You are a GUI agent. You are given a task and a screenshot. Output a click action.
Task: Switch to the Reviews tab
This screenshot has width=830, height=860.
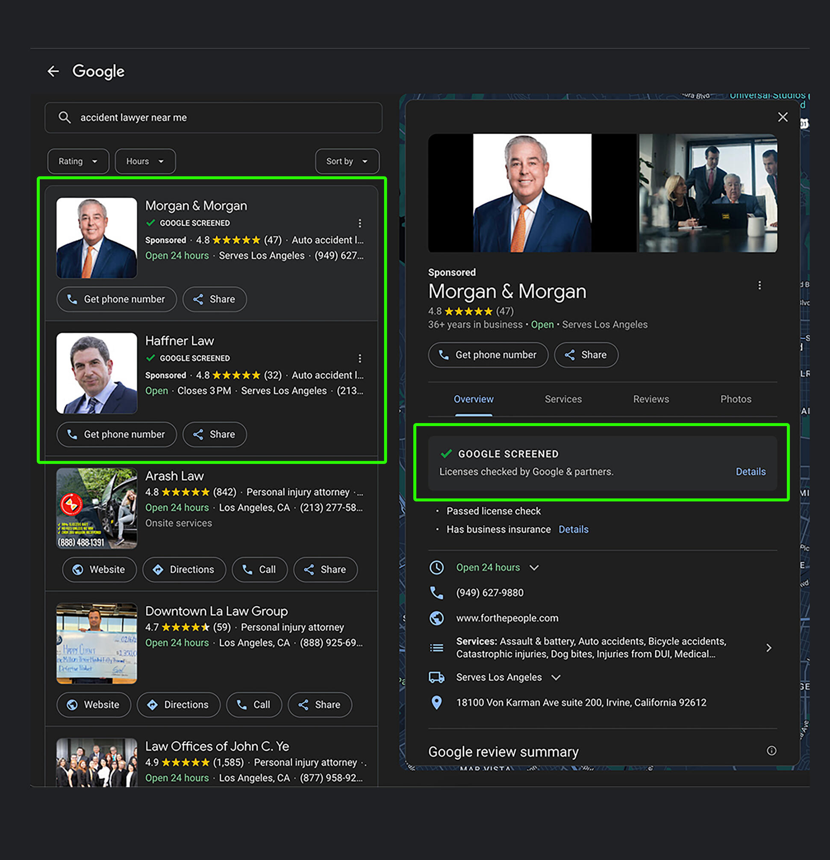(651, 399)
